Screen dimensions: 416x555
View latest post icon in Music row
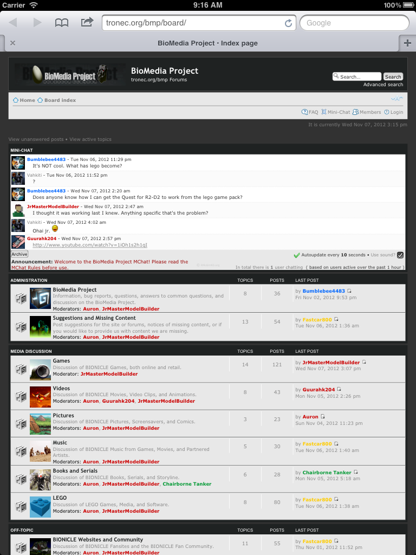pyautogui.click(x=336, y=443)
